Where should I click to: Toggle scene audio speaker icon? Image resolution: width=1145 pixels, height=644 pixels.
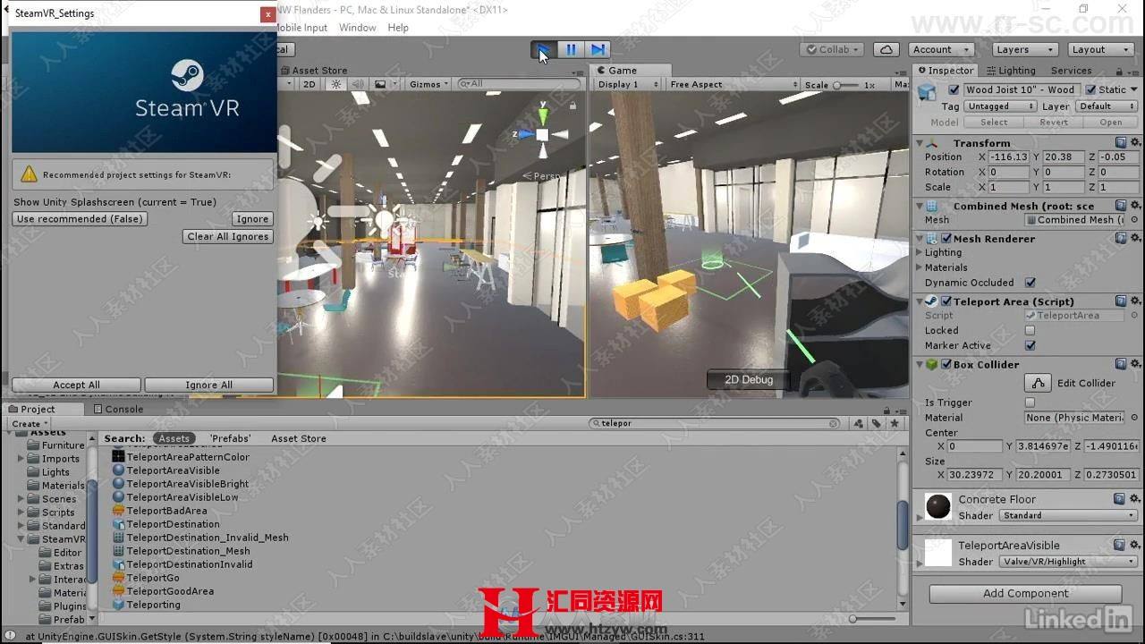pyautogui.click(x=358, y=84)
